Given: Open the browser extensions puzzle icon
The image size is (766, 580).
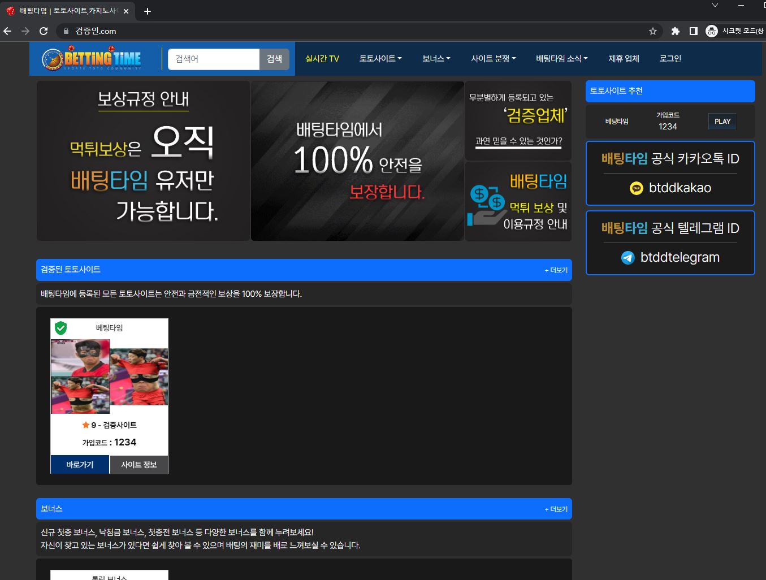Looking at the screenshot, I should 675,31.
